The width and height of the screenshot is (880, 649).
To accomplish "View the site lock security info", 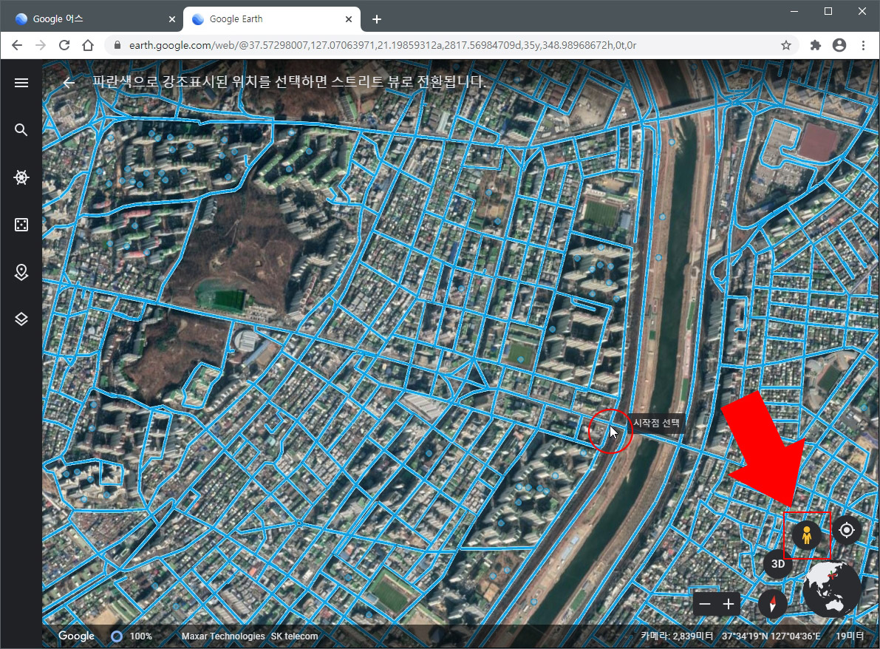I will click(117, 45).
